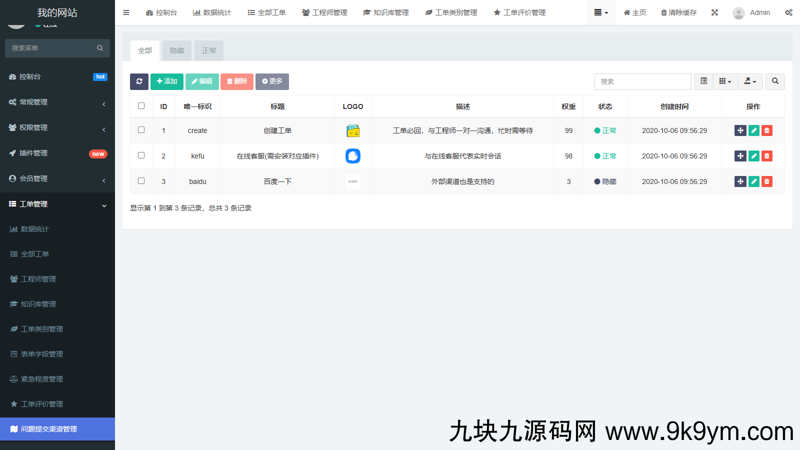Click the 更多 button in toolbar
Screen dimensions: 800x450
pos(272,81)
